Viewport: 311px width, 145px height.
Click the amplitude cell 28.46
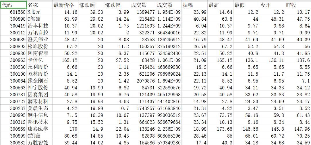click(194, 136)
